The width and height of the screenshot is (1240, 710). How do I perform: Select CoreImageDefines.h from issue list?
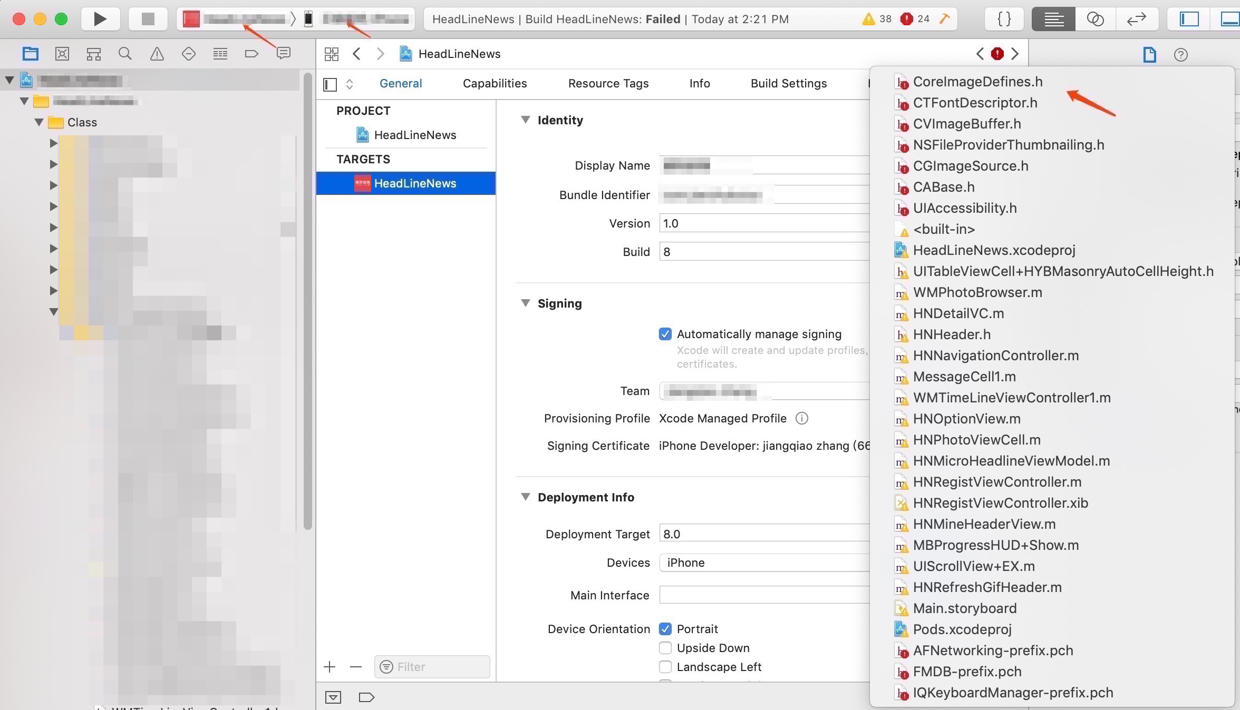click(977, 82)
